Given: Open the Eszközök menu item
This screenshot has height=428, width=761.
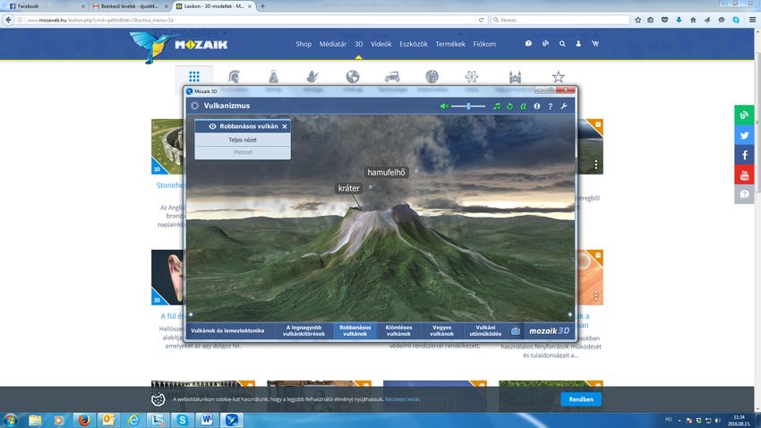Looking at the screenshot, I should 414,44.
